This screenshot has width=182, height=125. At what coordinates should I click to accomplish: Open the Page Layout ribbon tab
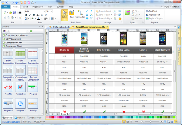point(38,6)
